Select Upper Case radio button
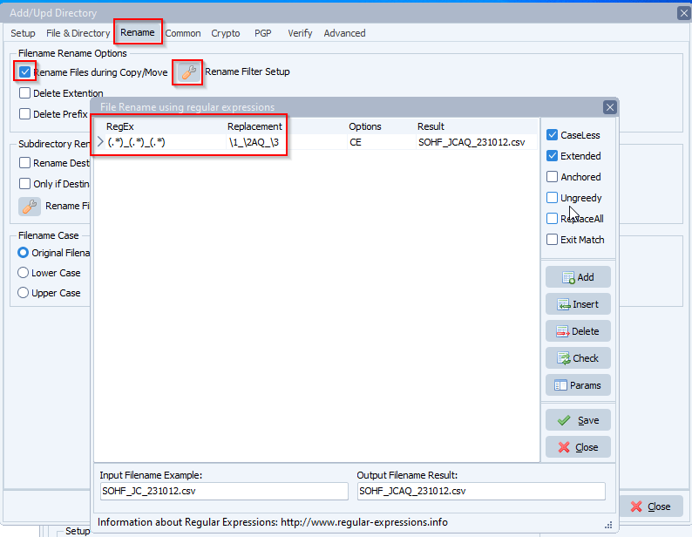The height and width of the screenshot is (537, 692). click(x=23, y=293)
